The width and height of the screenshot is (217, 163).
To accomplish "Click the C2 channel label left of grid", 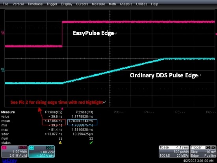I will click(3, 33).
